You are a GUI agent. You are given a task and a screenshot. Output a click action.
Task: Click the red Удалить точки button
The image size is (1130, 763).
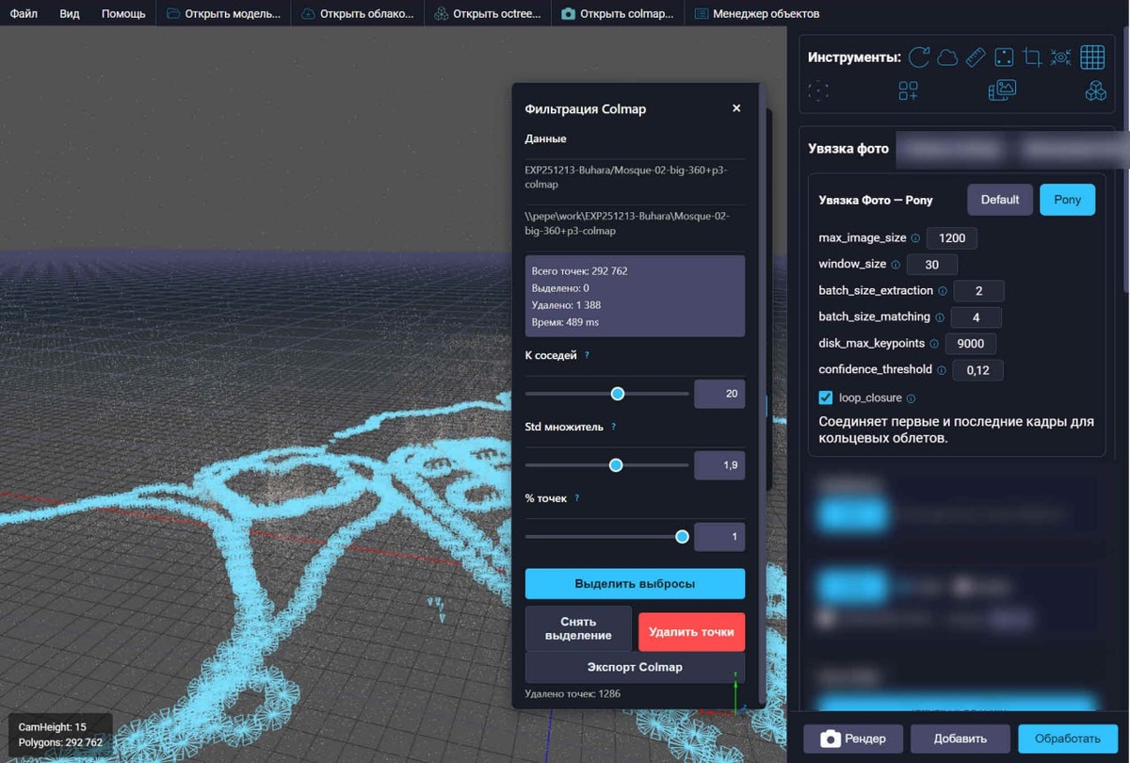coord(691,632)
